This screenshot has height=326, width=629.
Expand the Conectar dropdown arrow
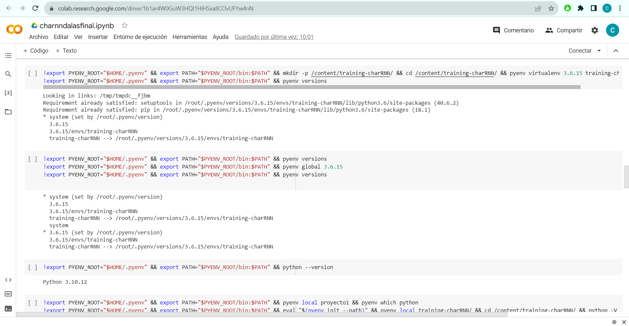pos(599,51)
